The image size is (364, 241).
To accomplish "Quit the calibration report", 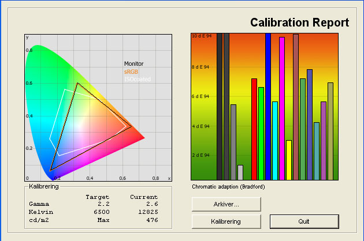I will (x=304, y=221).
